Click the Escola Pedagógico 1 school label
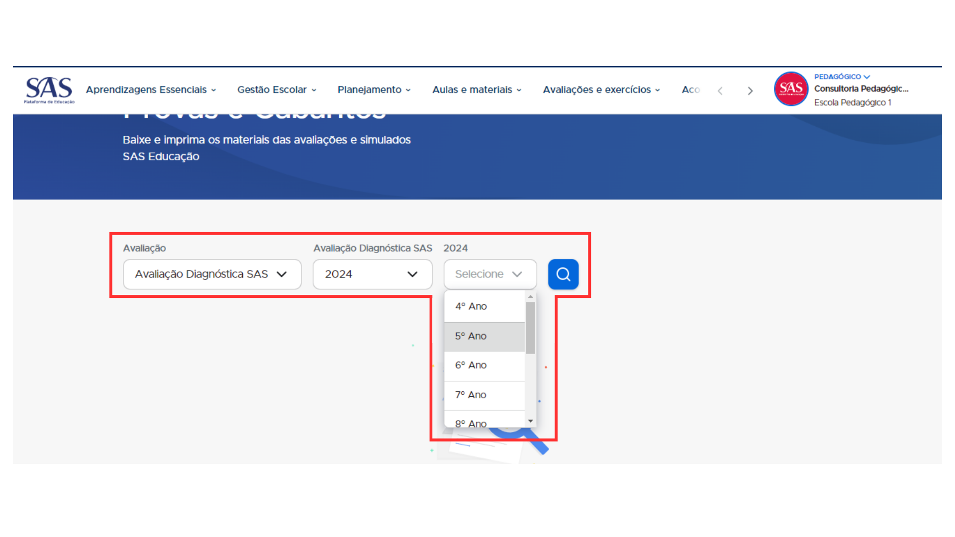 (x=853, y=102)
